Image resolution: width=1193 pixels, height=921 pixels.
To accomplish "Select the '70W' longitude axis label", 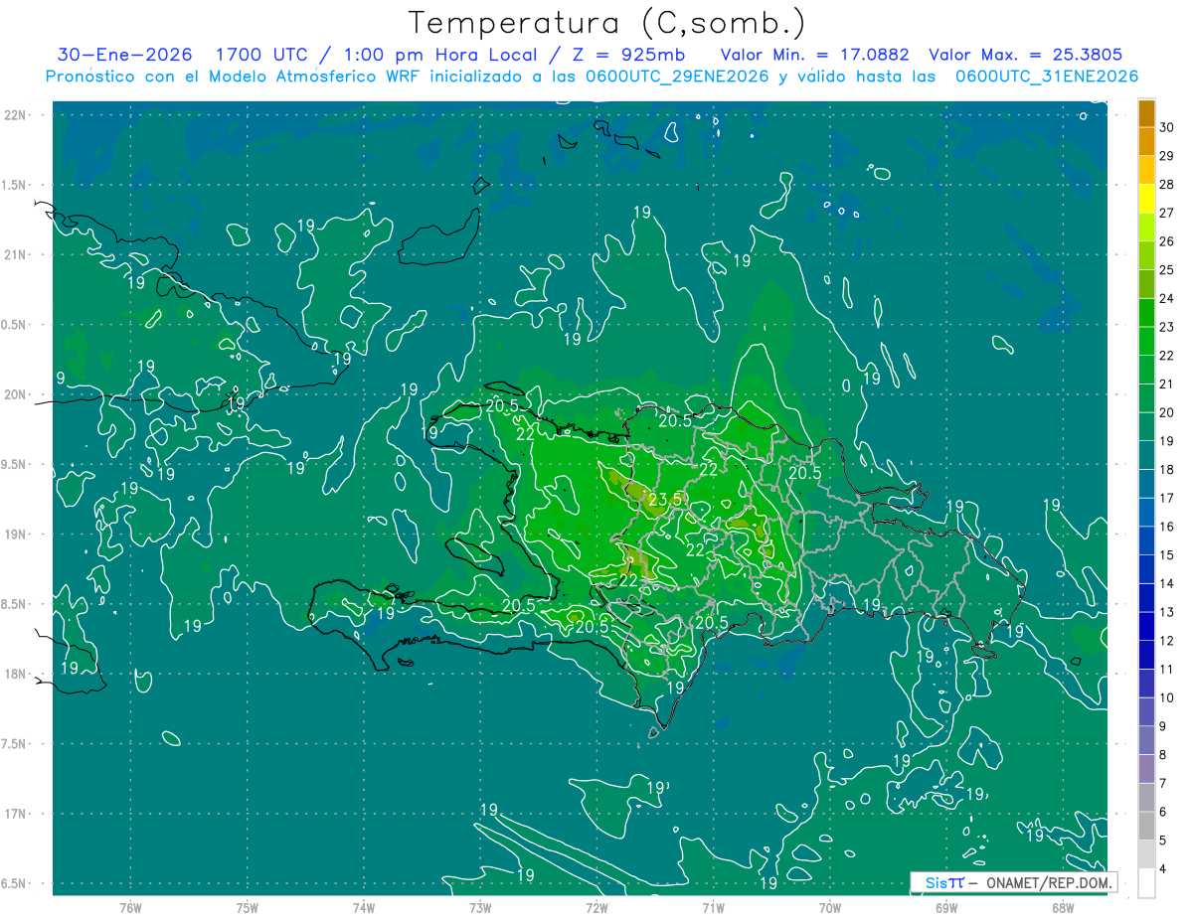I will coord(830,907).
